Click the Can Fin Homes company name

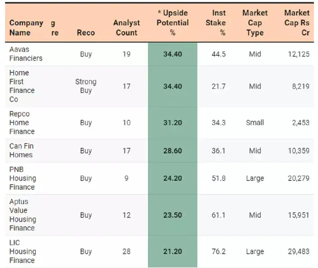point(21,151)
